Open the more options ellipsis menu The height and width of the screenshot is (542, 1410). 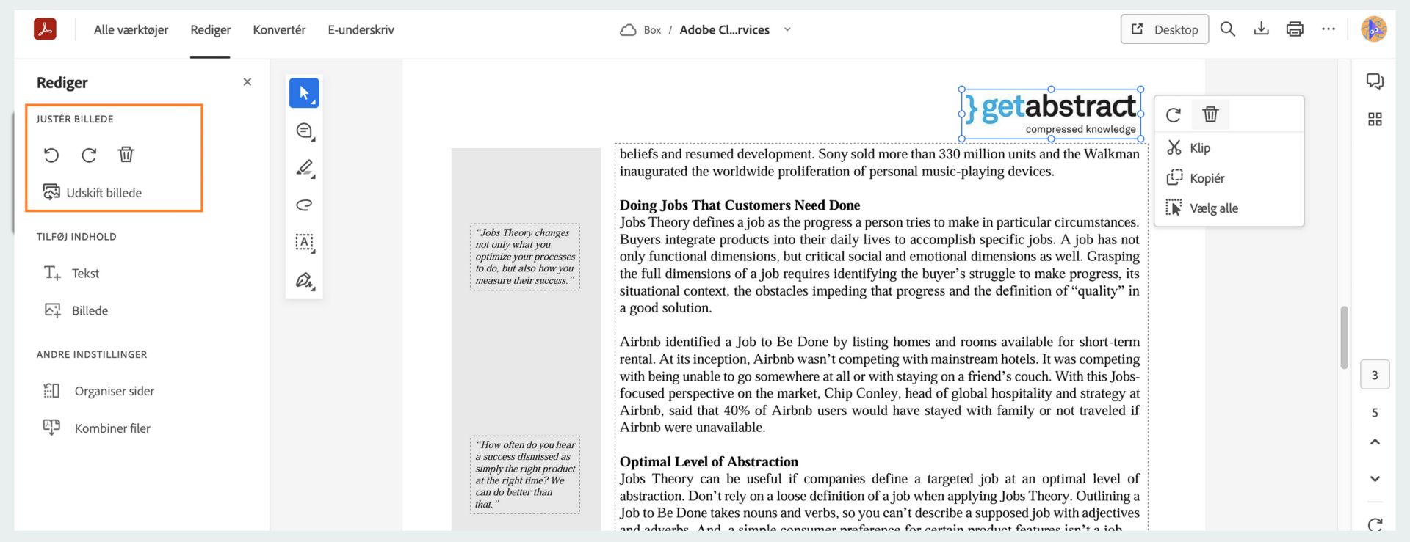pyautogui.click(x=1328, y=29)
